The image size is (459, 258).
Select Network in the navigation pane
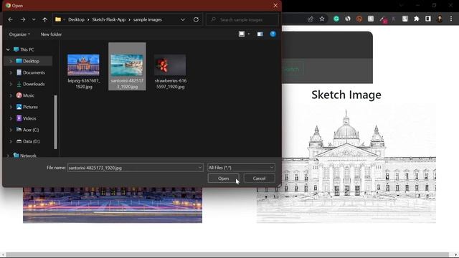(28, 156)
